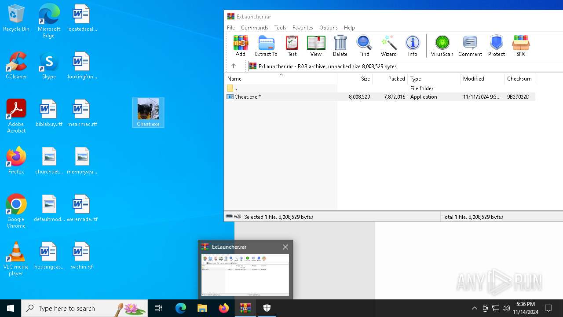This screenshot has width=563, height=317.
Task: Open the View toolbar icon
Action: pos(316,46)
